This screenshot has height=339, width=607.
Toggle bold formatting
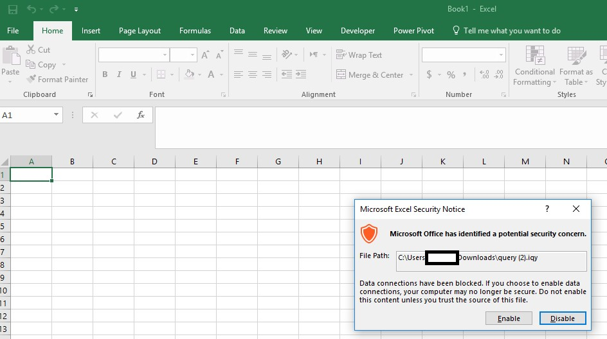coord(105,74)
